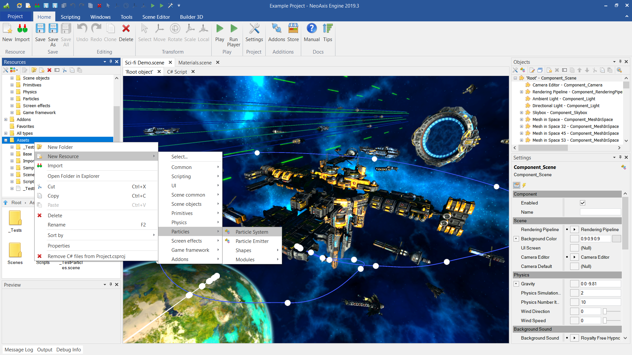Collapse the Assets folder node
Screen dimensions: 632x355
coord(6,140)
